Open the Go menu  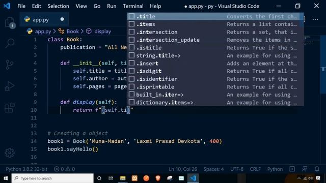click(x=97, y=6)
